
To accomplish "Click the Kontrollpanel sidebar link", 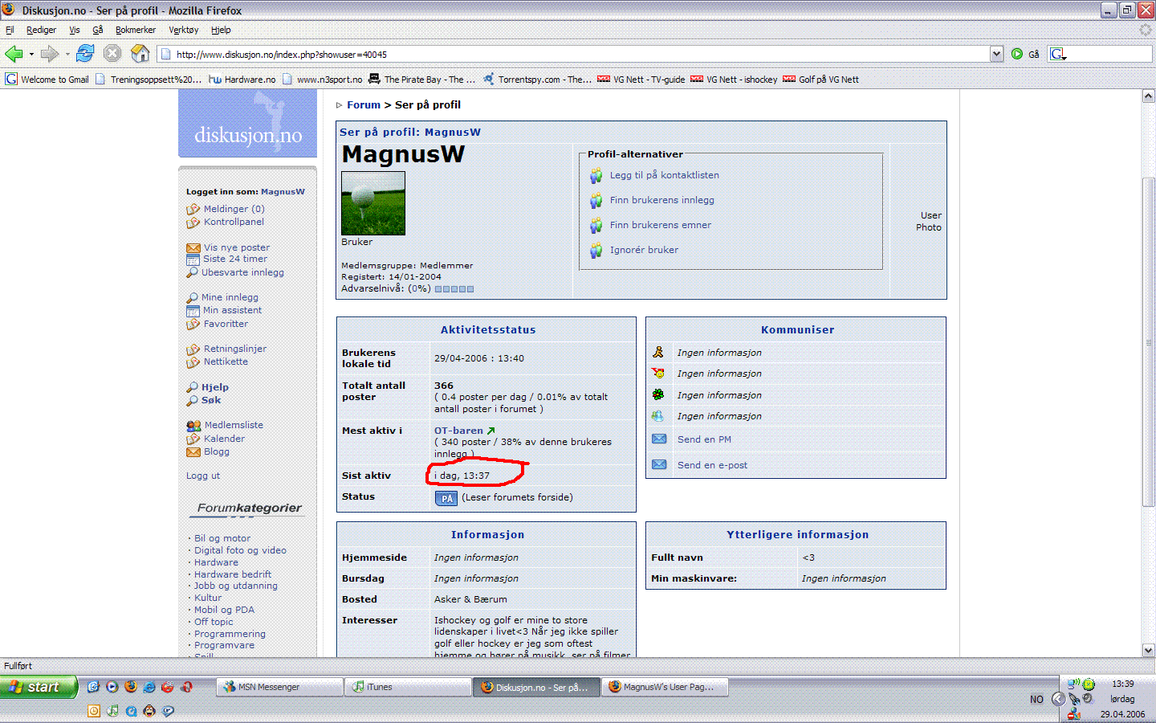I will click(234, 222).
